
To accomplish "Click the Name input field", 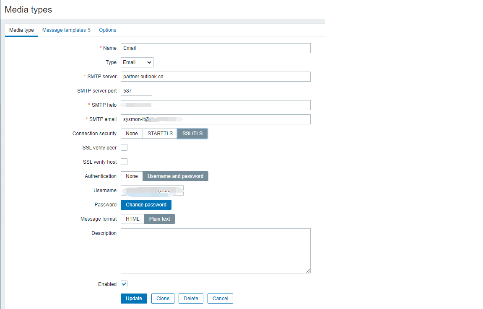I will pos(216,48).
